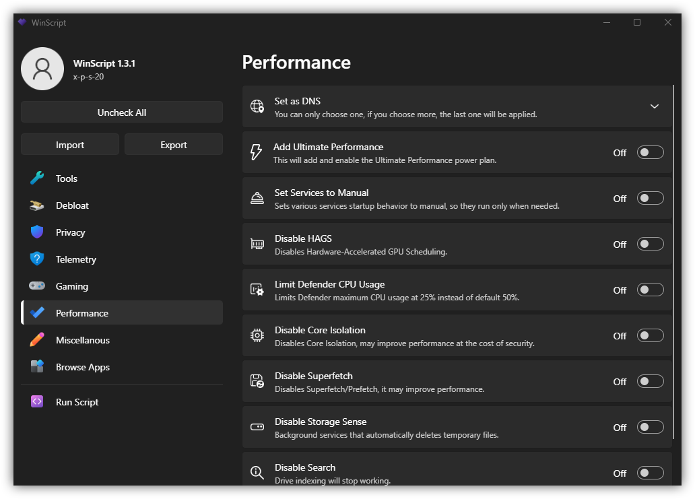Viewport: 695px width, 499px height.
Task: Click the settings list scrollbar
Action: tap(673, 261)
